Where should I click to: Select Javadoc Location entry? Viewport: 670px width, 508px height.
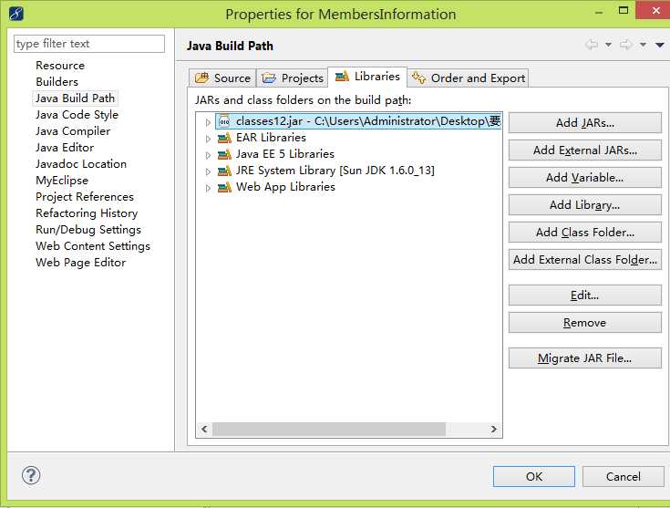[x=81, y=164]
